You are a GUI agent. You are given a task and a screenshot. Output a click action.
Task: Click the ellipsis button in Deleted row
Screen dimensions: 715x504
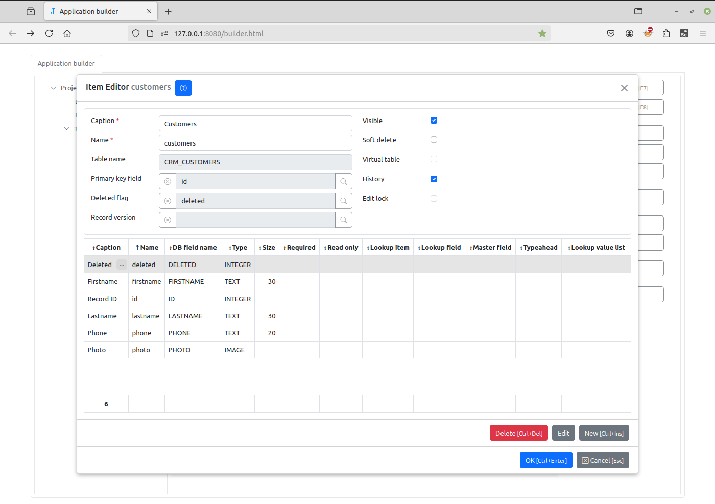122,265
